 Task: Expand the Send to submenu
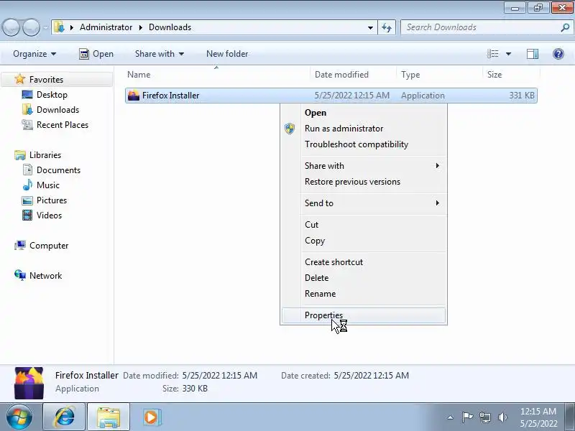364,203
